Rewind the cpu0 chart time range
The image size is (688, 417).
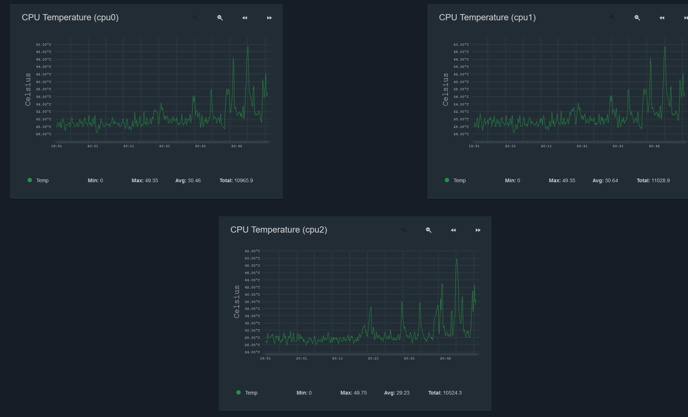245,18
